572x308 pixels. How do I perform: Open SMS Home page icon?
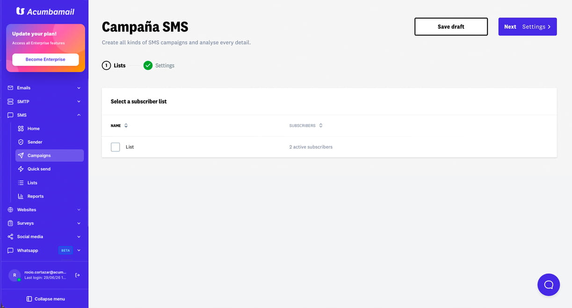point(21,129)
